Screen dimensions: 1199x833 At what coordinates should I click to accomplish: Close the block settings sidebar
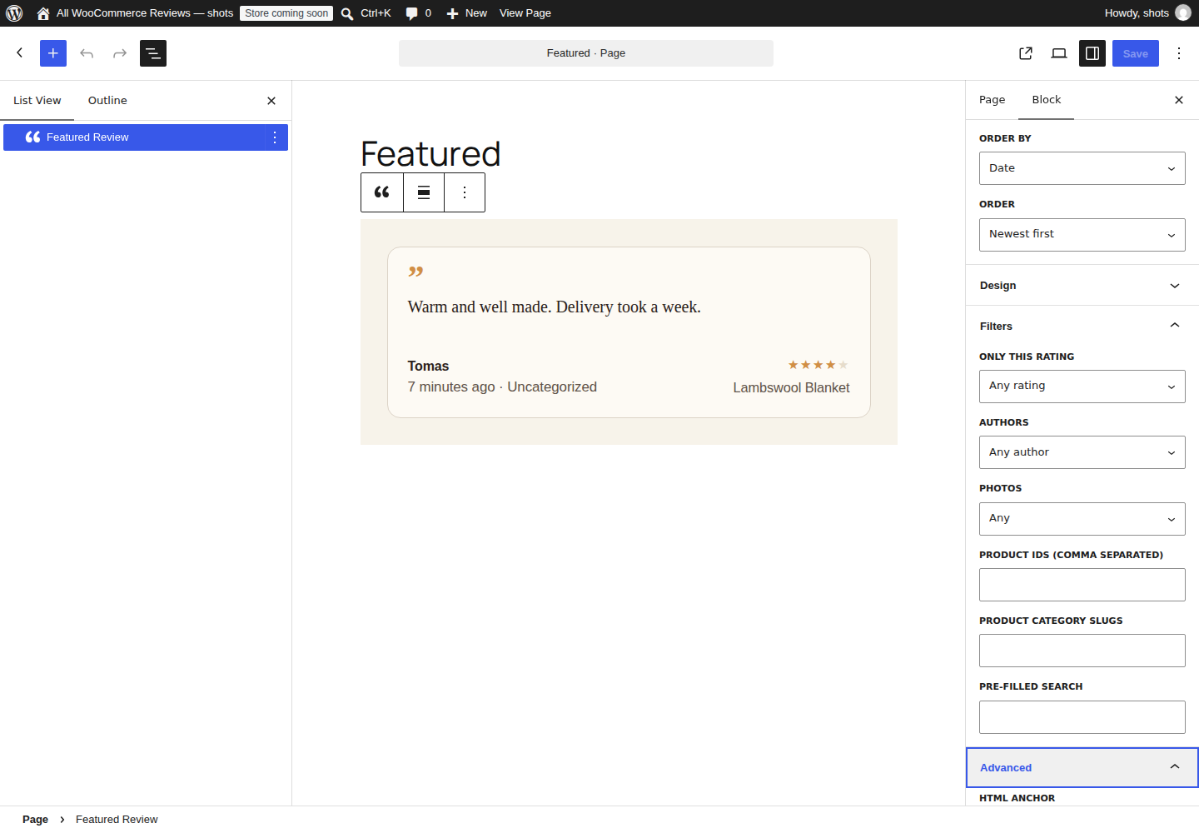pos(1179,100)
